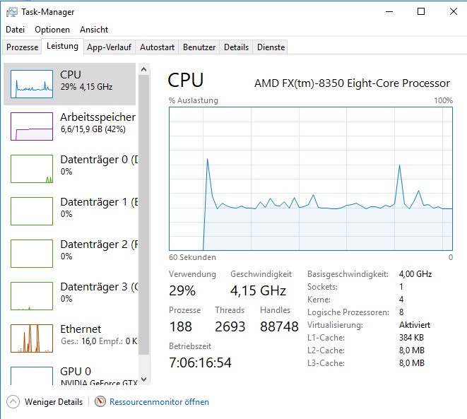
Task: Open the Datei menu
Action: coord(15,30)
